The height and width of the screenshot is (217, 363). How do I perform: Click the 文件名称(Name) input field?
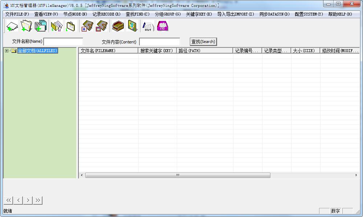tap(63, 42)
